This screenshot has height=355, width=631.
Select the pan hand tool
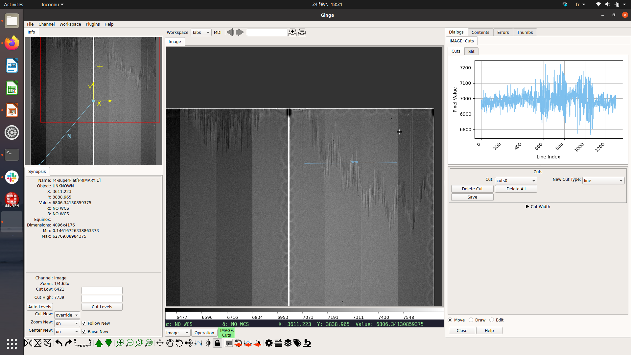169,343
